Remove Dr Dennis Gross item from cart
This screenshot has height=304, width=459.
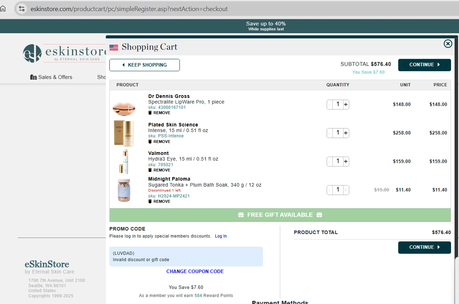tap(159, 113)
